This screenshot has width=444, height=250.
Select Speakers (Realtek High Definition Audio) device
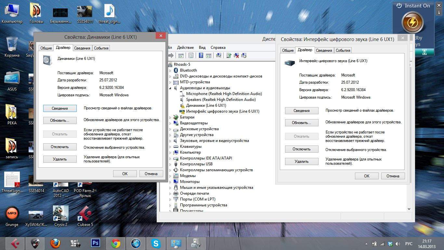(x=221, y=100)
